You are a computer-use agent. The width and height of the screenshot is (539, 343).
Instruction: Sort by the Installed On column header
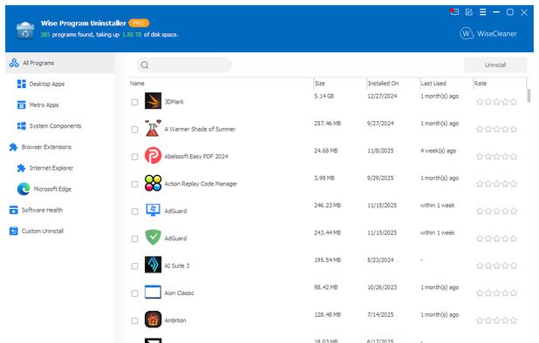click(x=383, y=84)
